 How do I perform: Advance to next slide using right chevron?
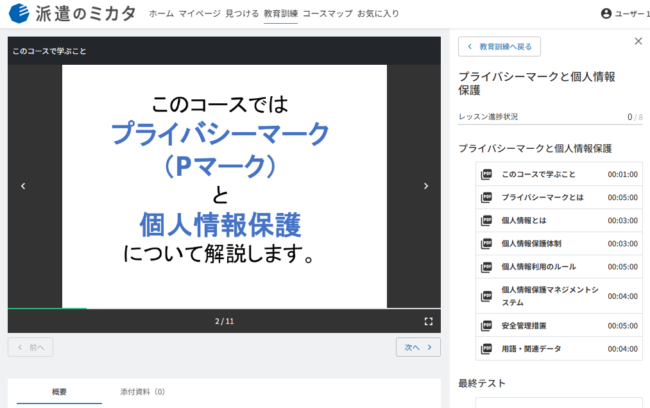tap(425, 186)
